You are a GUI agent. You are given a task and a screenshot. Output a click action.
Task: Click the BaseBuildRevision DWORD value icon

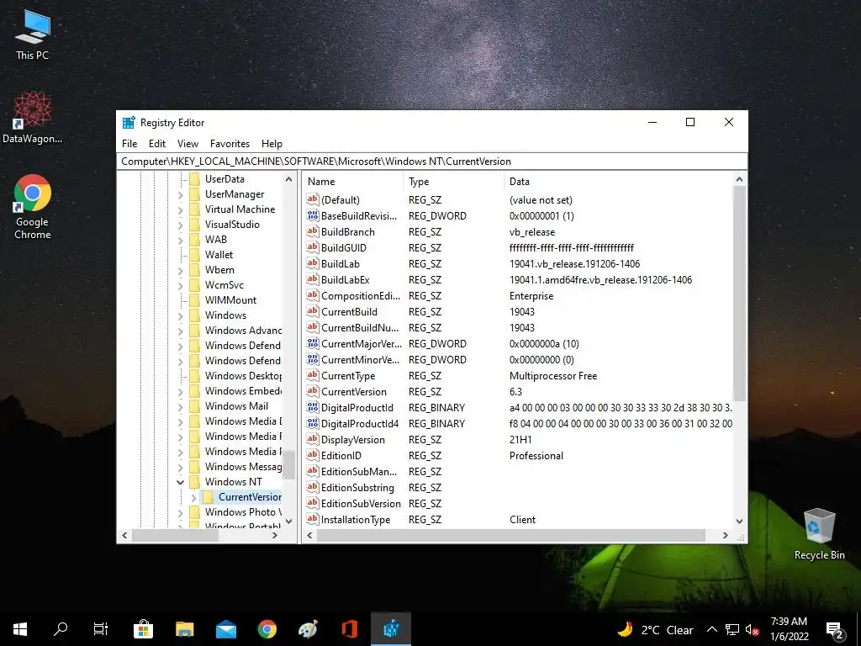click(313, 216)
